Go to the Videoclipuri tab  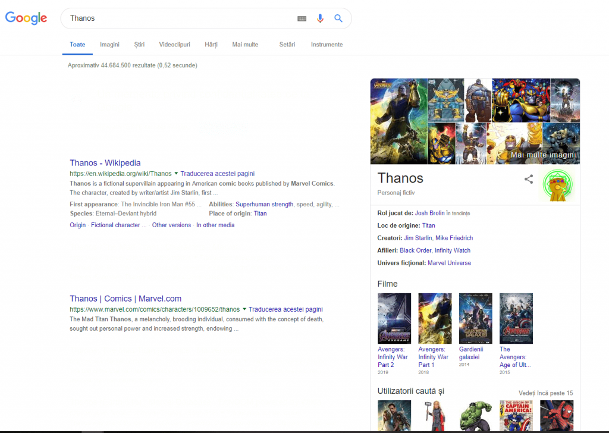click(x=174, y=45)
